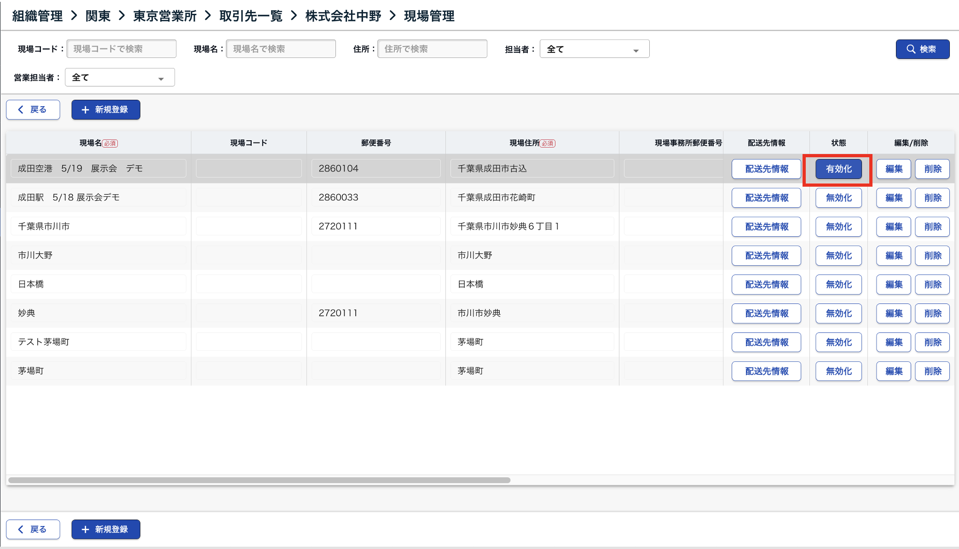Click the 住所 search field

432,49
